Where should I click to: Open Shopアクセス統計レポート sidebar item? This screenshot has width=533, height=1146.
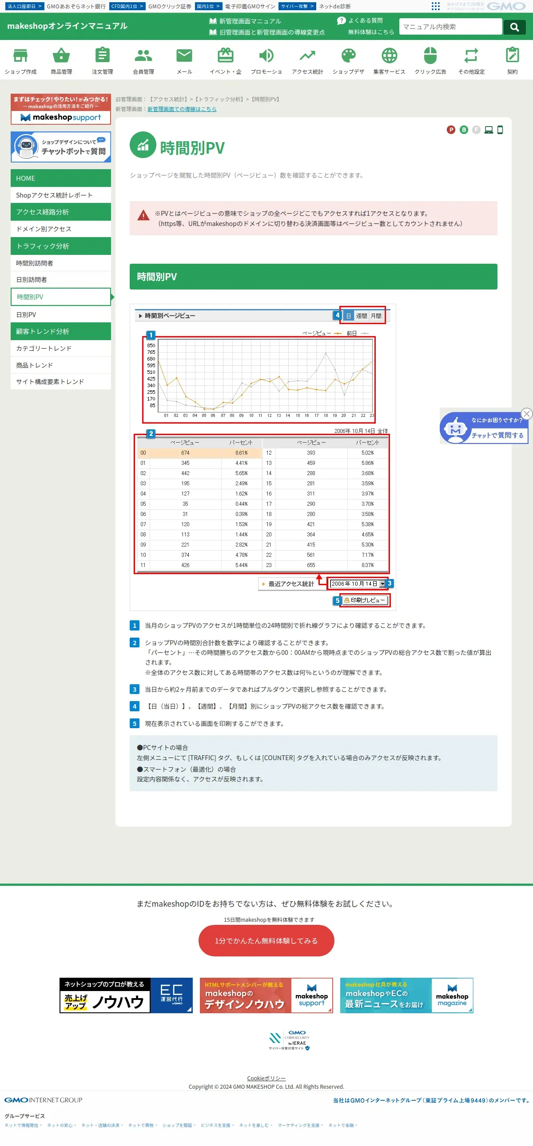60,195
